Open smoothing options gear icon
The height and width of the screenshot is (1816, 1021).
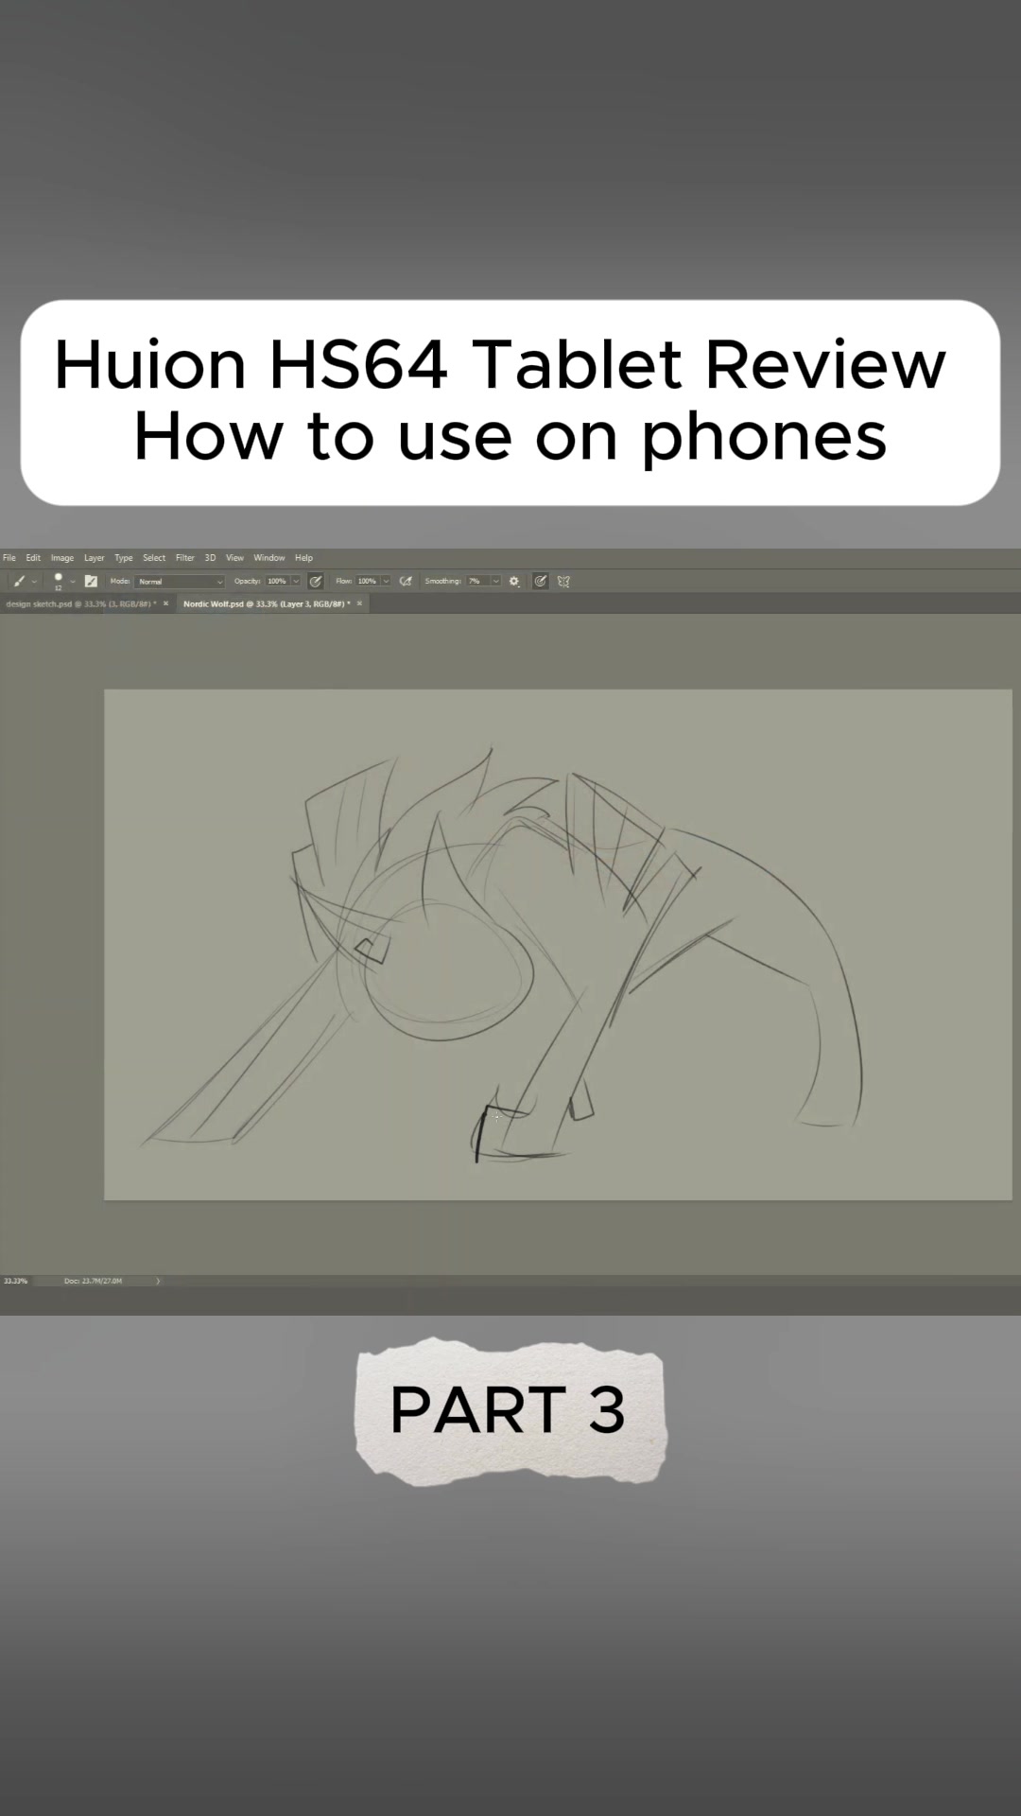[x=514, y=581]
